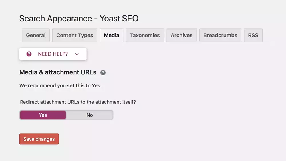Screen dimensions: 286x161
Task: Select the Media tab
Action: tap(112, 36)
